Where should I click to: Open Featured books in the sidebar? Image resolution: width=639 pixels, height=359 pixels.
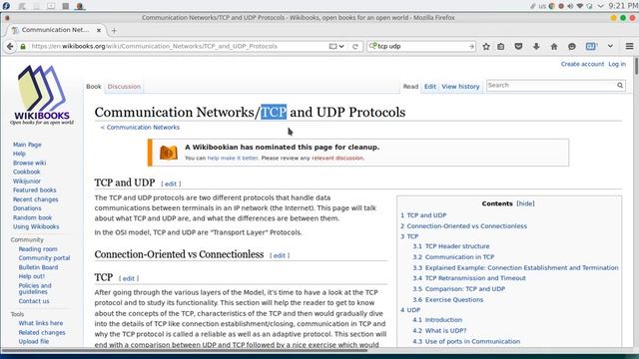click(34, 190)
